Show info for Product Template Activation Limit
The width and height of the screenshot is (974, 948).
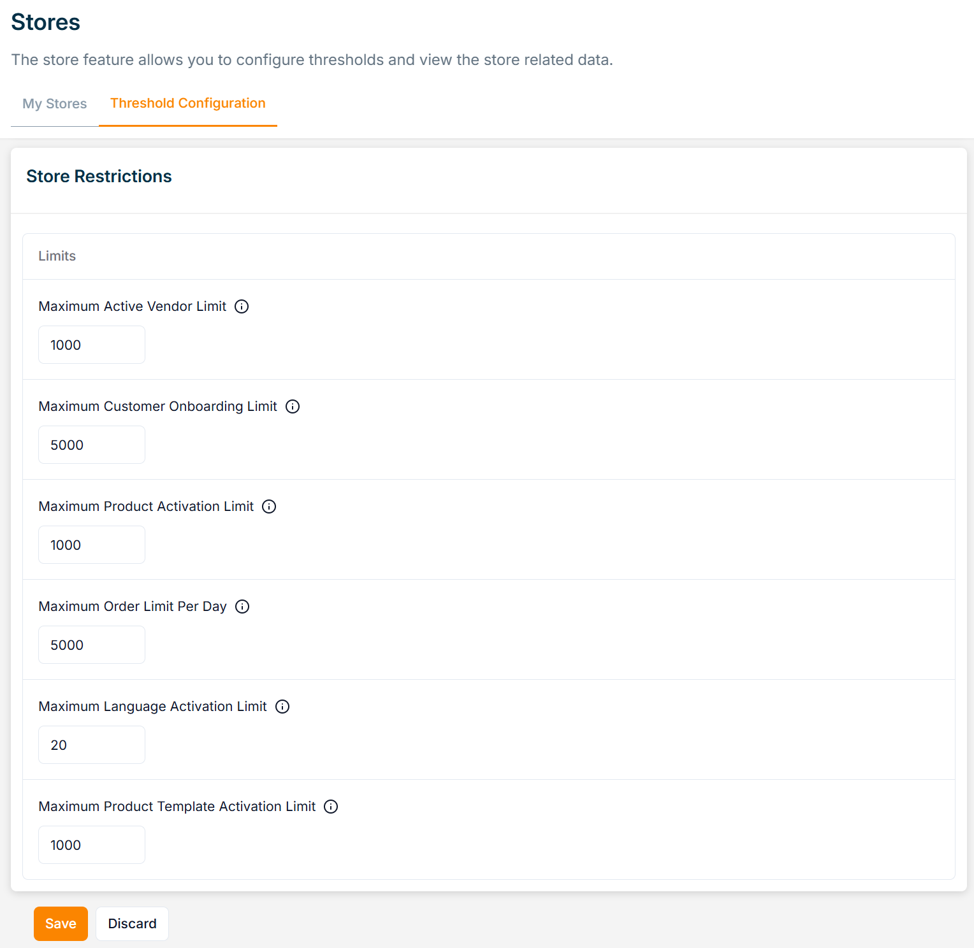coord(331,807)
